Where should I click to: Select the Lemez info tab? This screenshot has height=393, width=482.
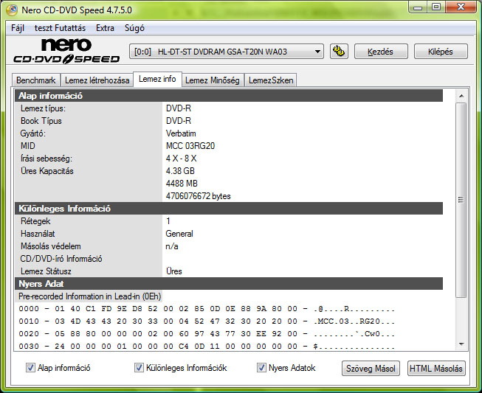157,79
